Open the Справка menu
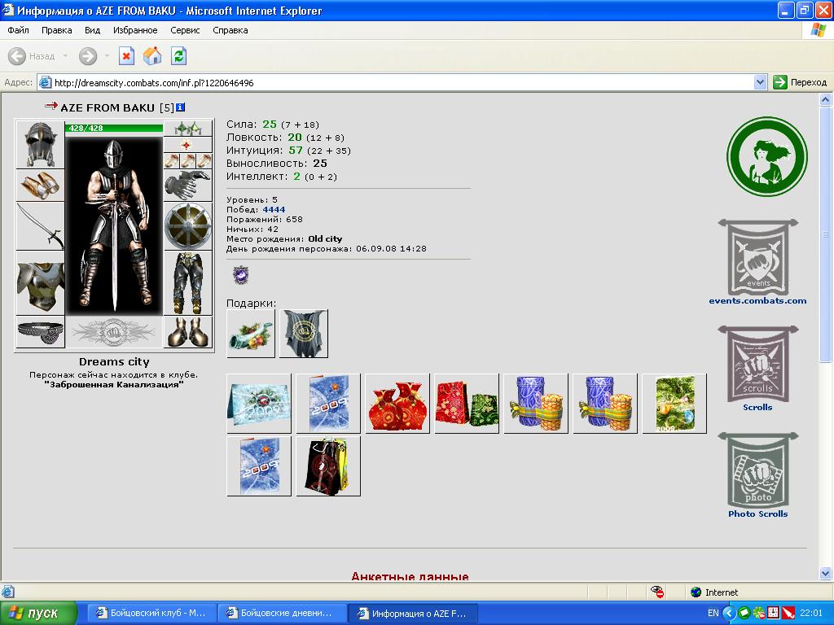 230,30
